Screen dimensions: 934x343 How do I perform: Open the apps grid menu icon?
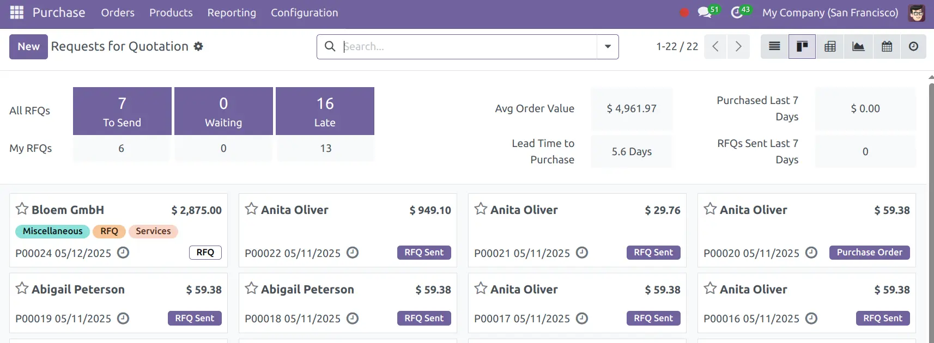tap(17, 13)
